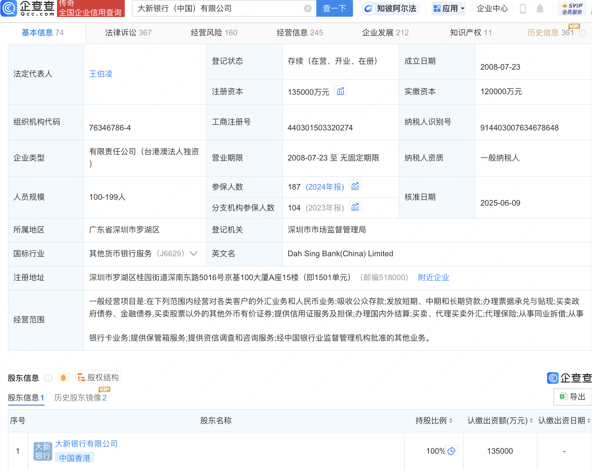Switch to 法律诉讼 tab

128,33
